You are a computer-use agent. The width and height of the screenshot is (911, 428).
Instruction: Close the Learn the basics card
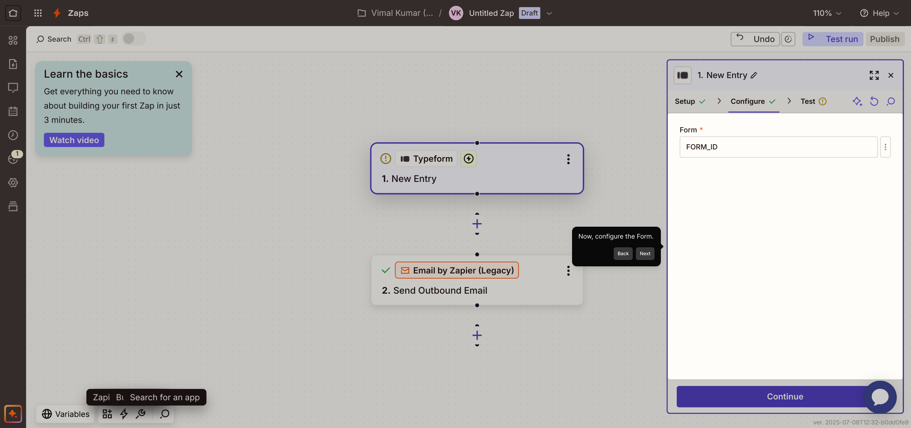179,74
